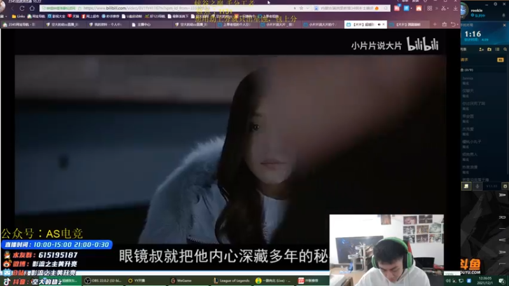Screen dimensions: 509x286
Task: Open OBS 22.0.2 from the taskbar
Action: [x=102, y=281]
